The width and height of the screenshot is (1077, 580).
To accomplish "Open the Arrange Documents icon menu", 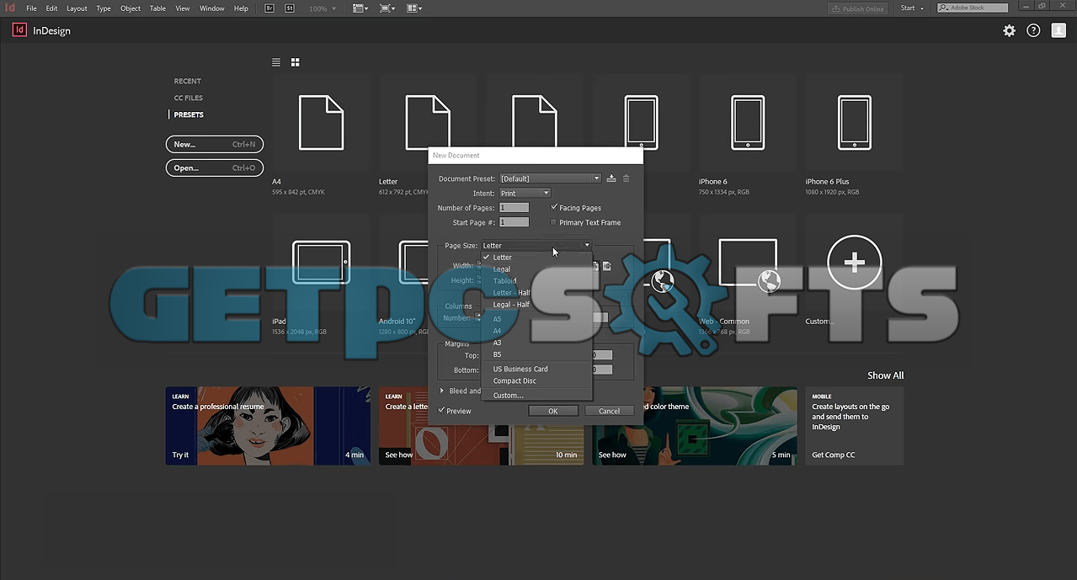I will pyautogui.click(x=414, y=8).
